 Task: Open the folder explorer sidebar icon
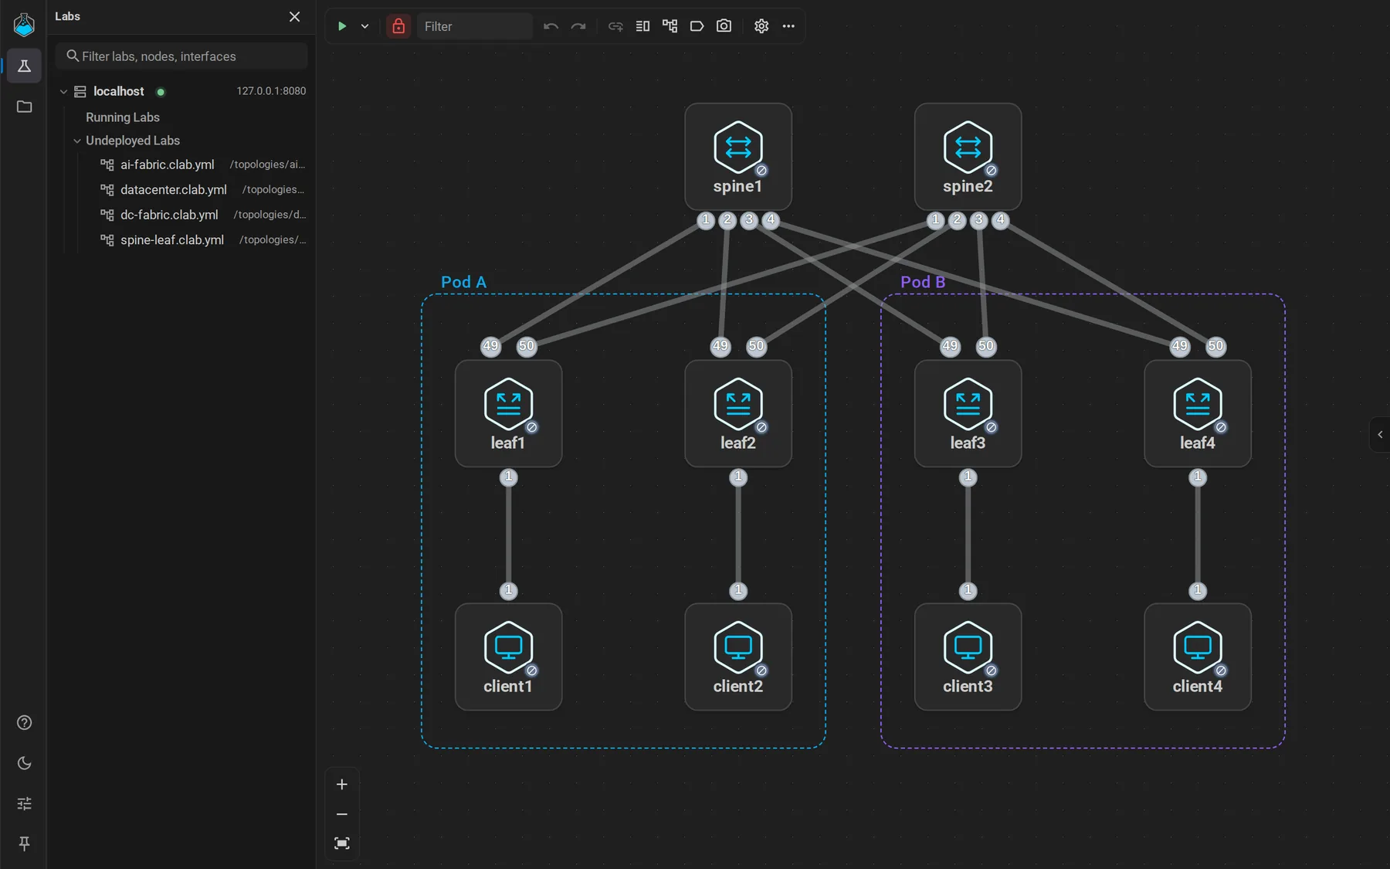pyautogui.click(x=24, y=107)
